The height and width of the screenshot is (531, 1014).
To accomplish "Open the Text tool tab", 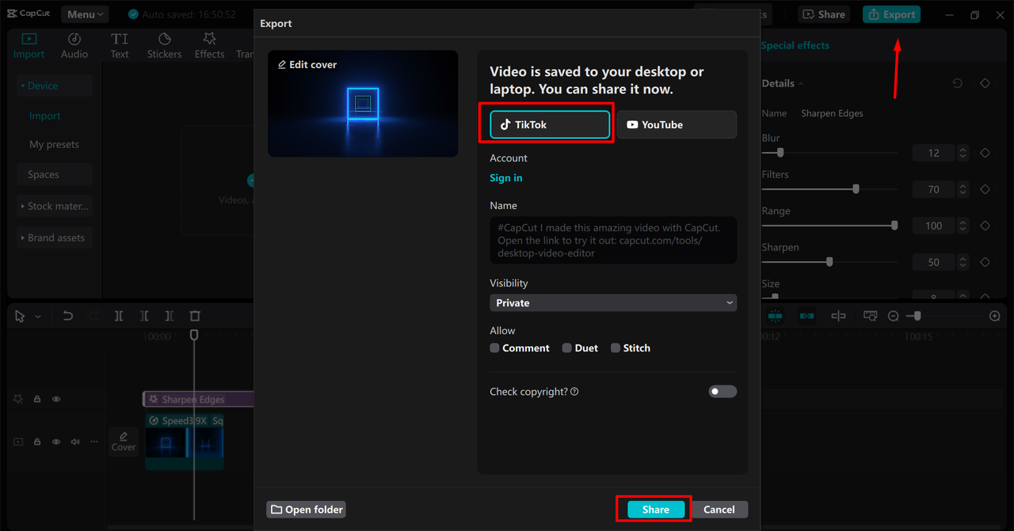I will 120,46.
